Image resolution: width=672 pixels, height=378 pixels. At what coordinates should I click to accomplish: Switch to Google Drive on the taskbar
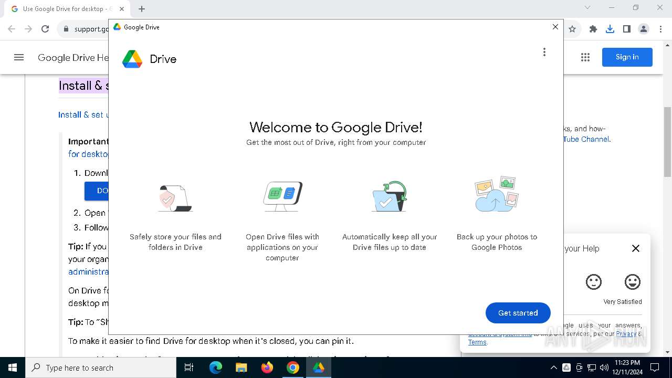coord(319,367)
